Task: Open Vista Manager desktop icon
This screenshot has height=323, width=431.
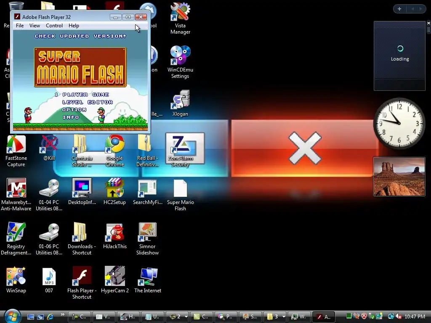Action: pos(180,19)
